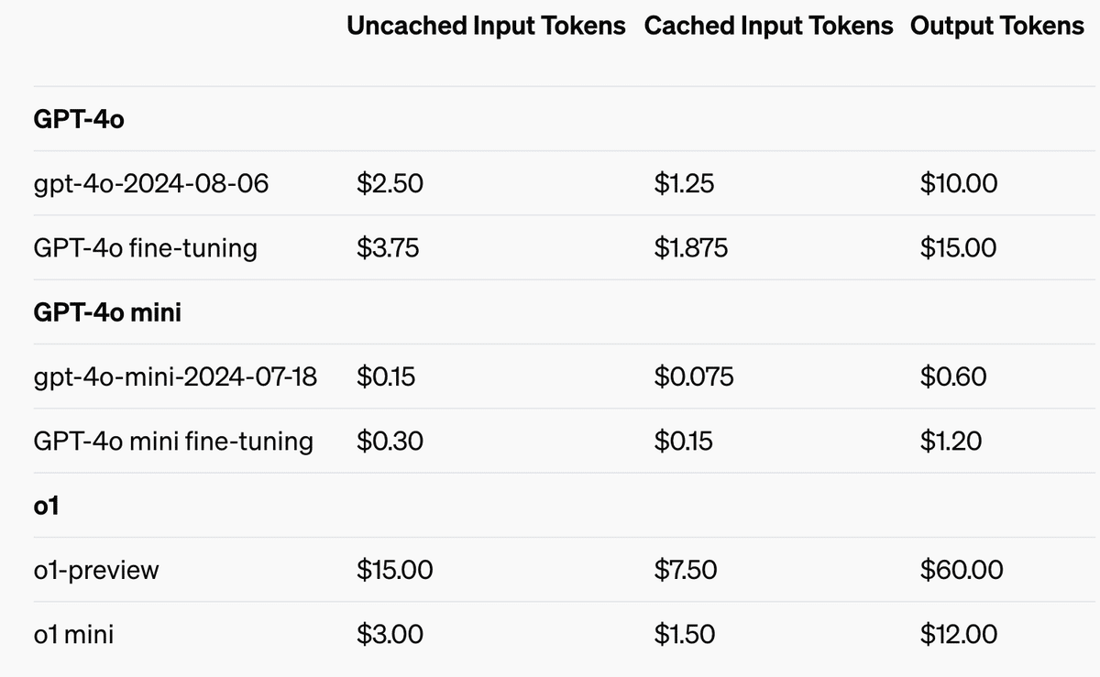The width and height of the screenshot is (1100, 677).
Task: Click the GPT-4o fine-tuning row label
Action: point(145,248)
